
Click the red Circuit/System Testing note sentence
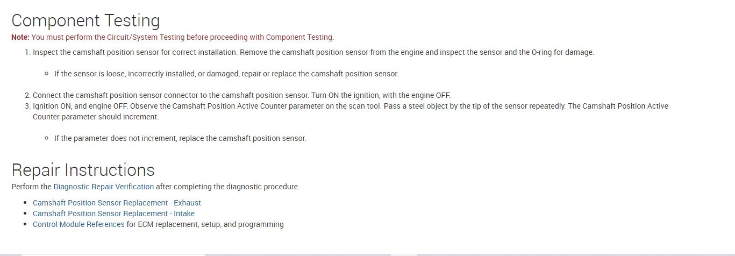tap(183, 37)
